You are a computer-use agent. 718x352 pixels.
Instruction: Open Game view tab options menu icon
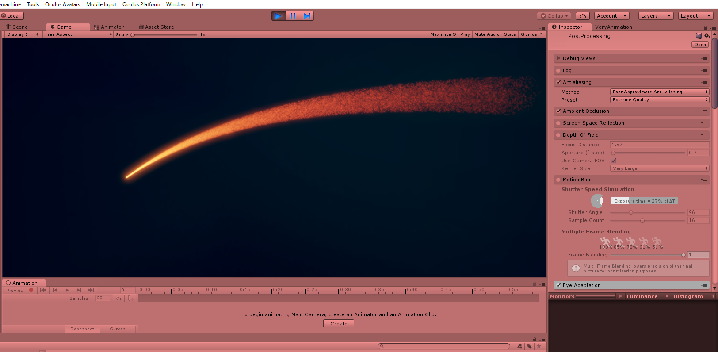point(542,28)
